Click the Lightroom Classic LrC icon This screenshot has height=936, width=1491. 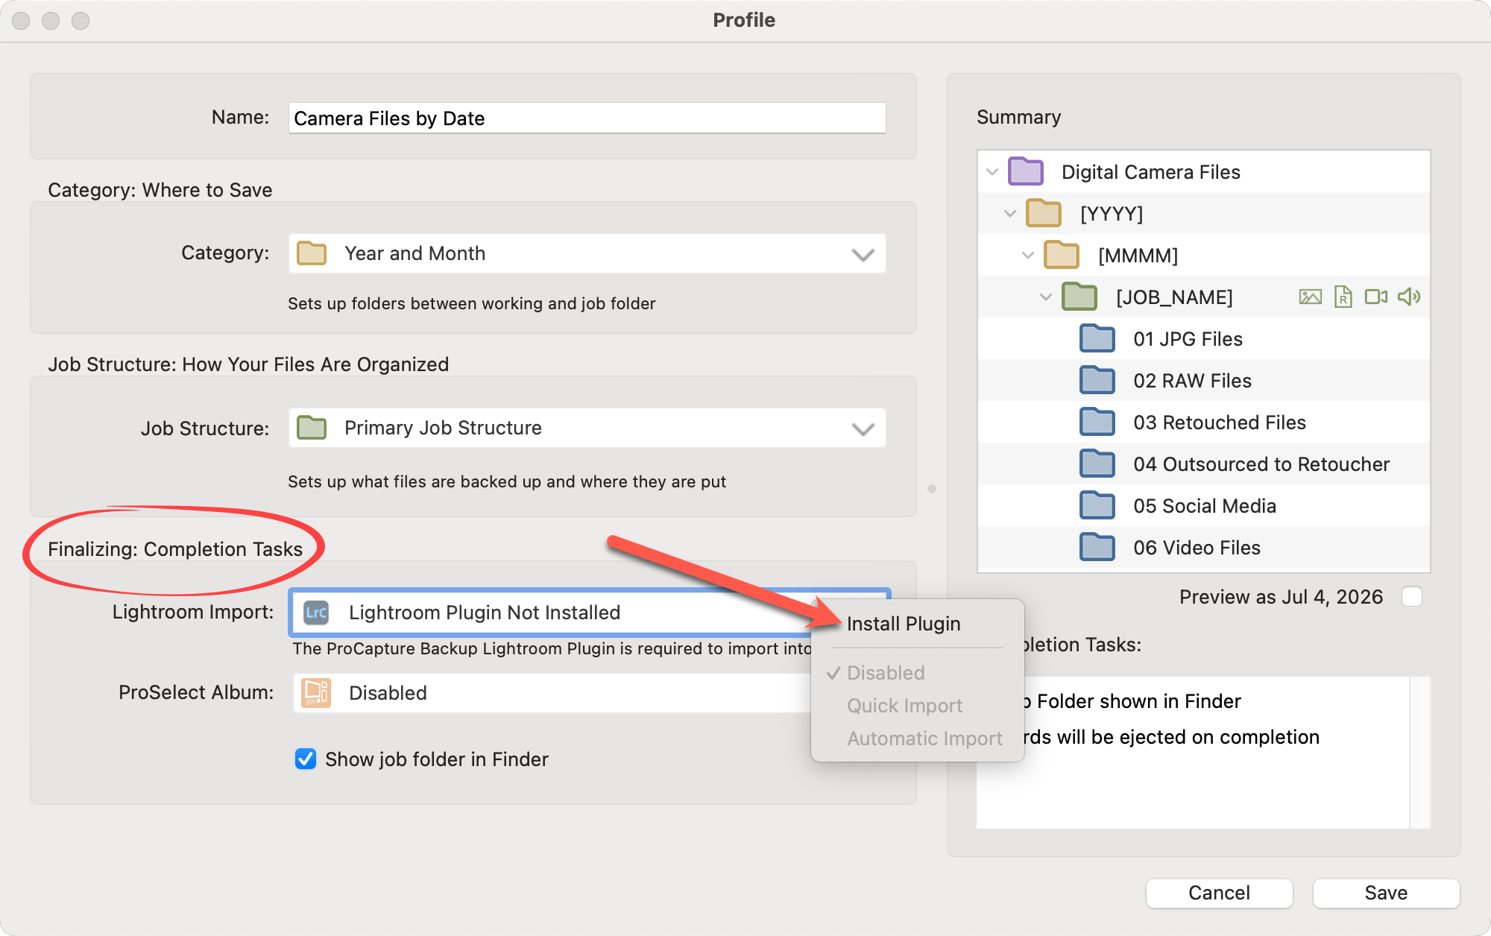316,613
